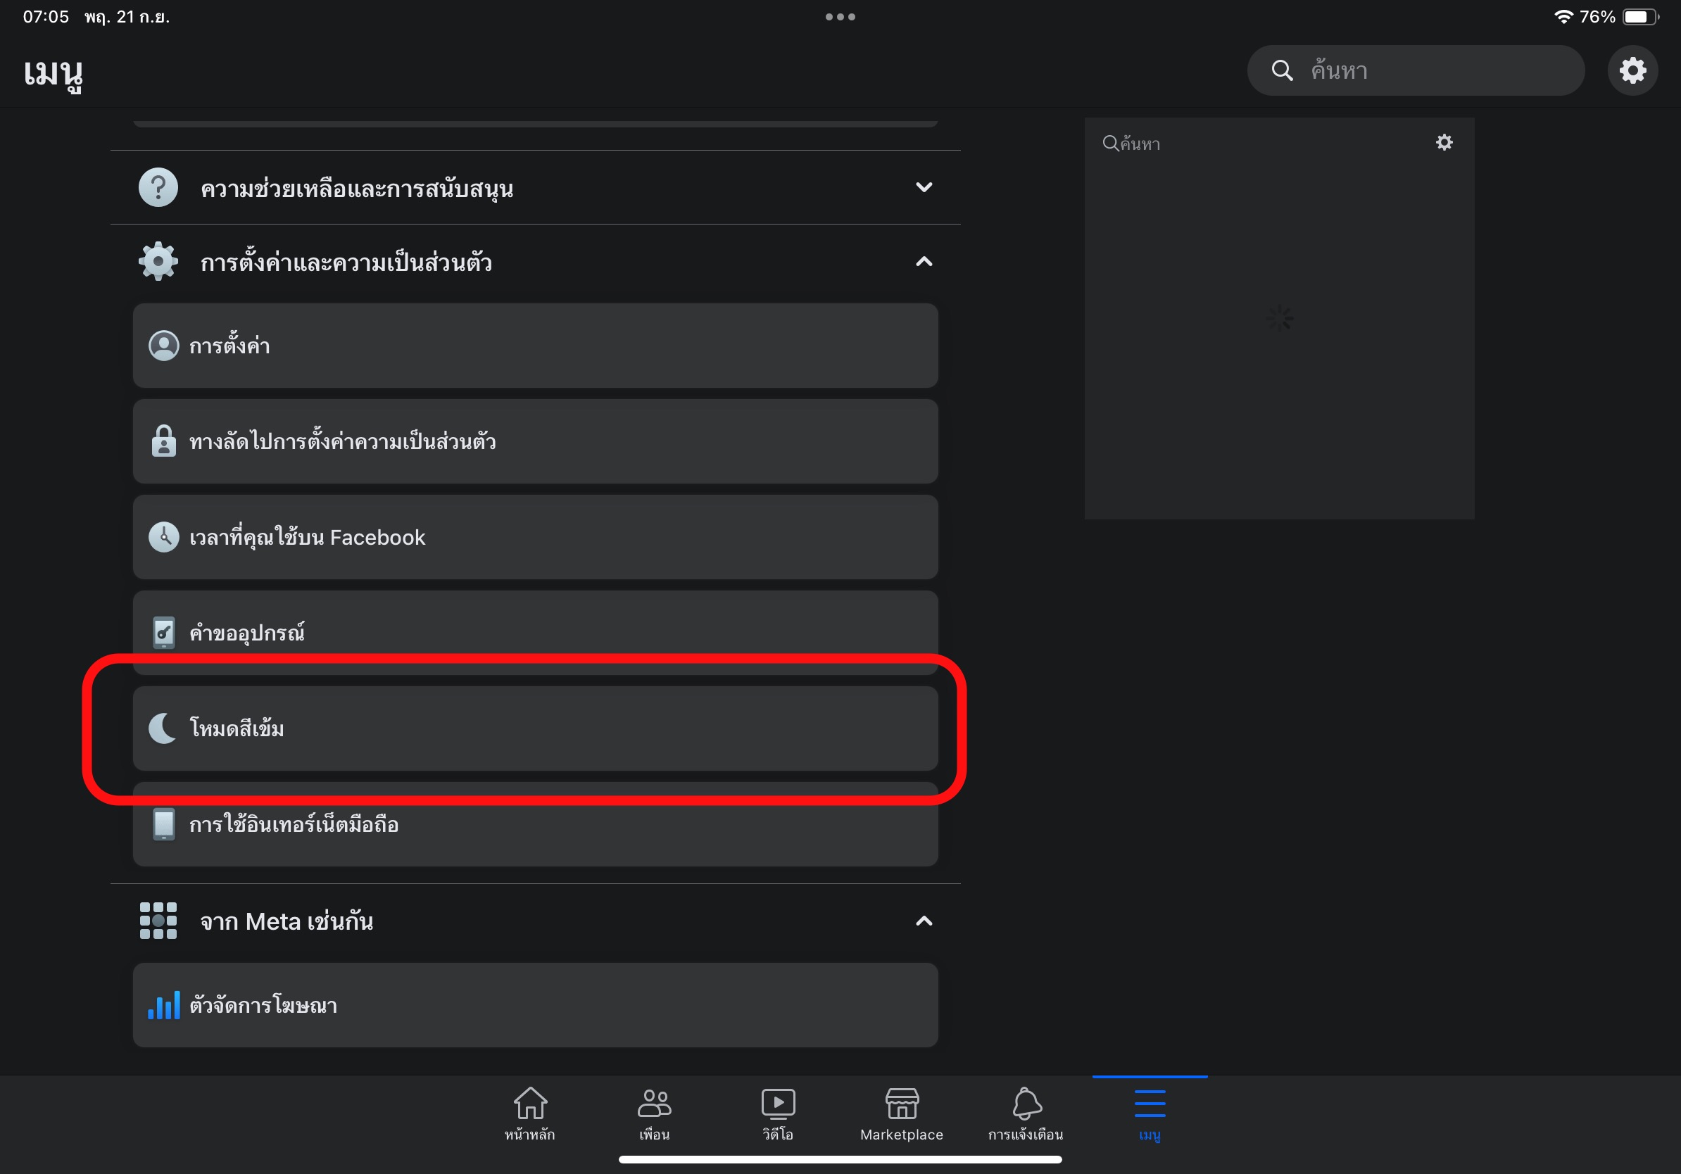Open the การตั้งค่า settings item
This screenshot has width=1681, height=1174.
pos(534,346)
